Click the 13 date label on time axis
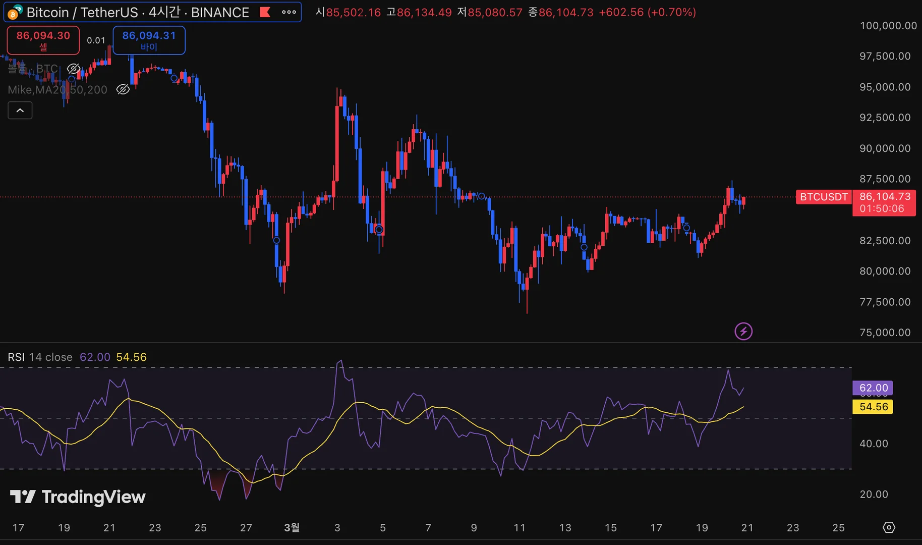Viewport: 922px width, 545px height. coord(565,528)
